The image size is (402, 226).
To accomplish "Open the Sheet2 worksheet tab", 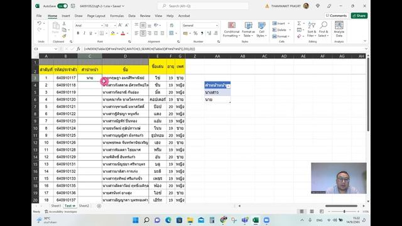I will pos(84,206).
